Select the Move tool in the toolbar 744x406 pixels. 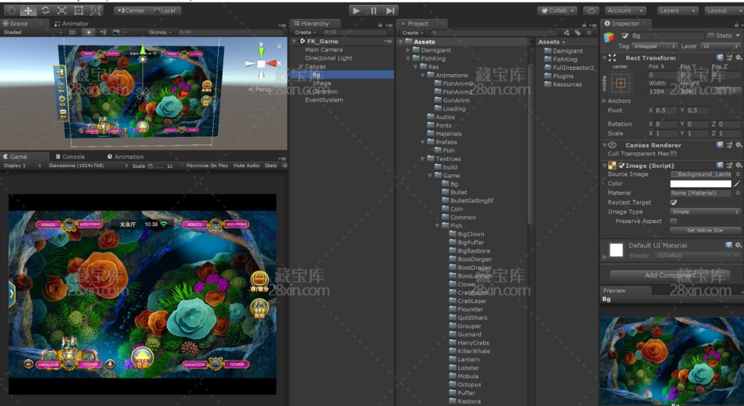click(28, 11)
